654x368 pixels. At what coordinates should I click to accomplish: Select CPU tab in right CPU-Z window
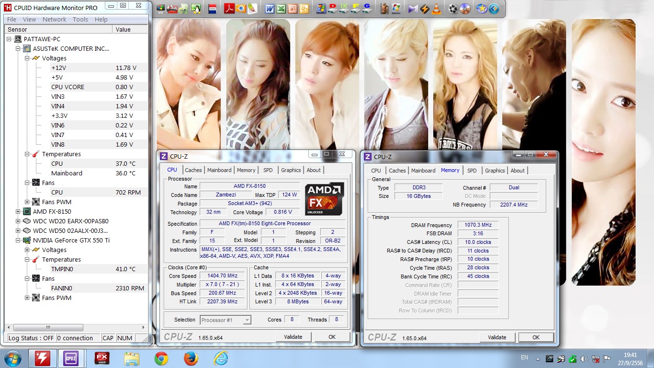376,171
